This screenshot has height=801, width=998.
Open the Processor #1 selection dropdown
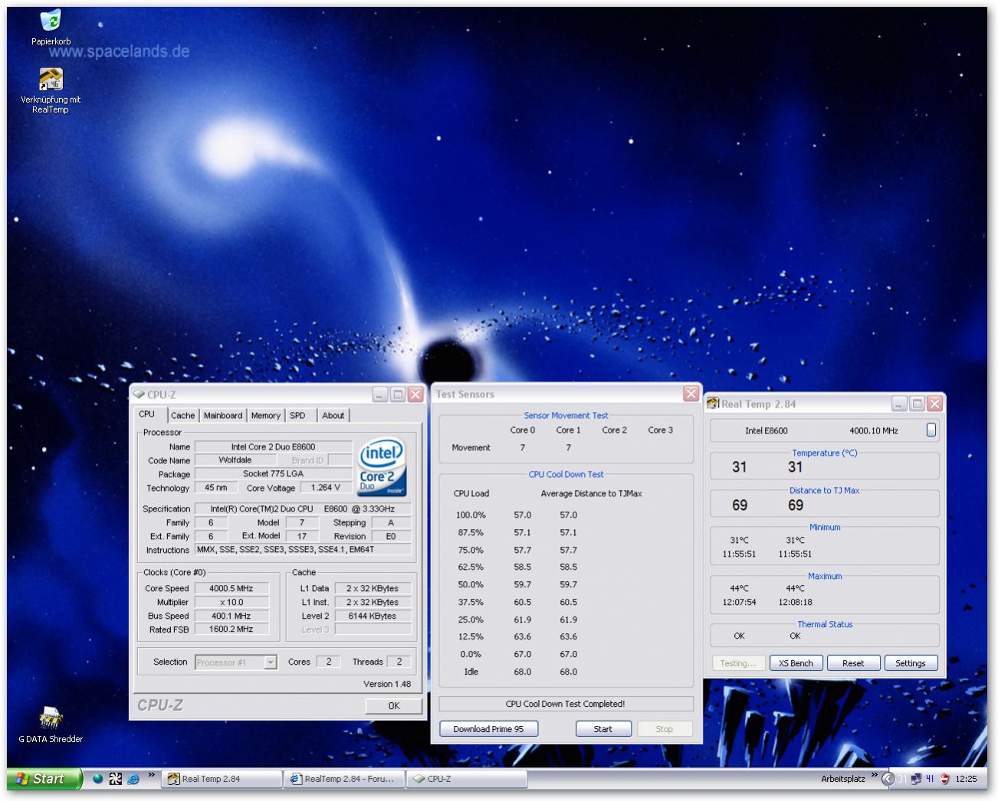click(x=236, y=662)
